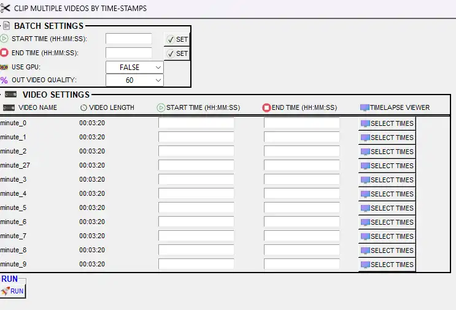Screen dimensions: 456x310
Task: Set the batch start time with SET button
Action: coord(177,39)
